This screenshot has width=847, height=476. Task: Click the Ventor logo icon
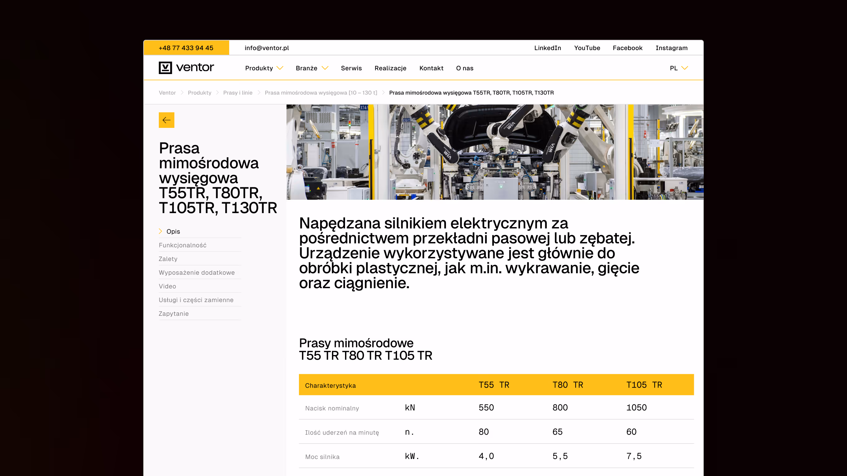(x=166, y=68)
